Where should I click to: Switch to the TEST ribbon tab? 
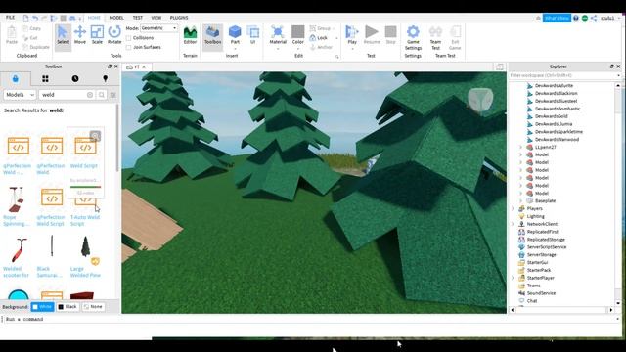(x=137, y=18)
